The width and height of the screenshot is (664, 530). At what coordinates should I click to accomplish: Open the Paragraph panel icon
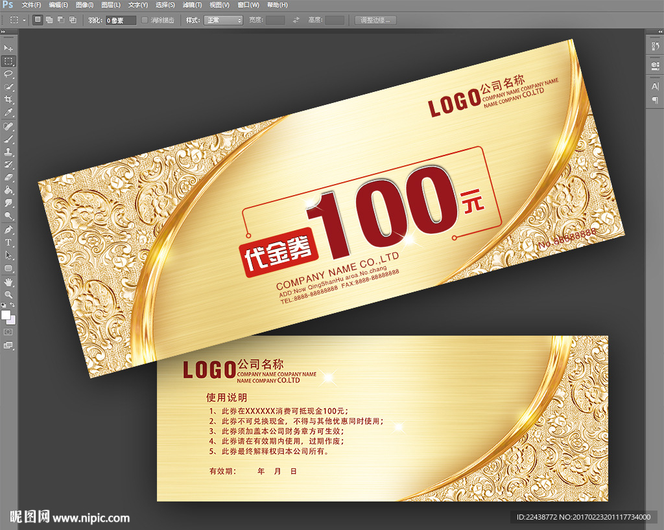click(655, 100)
